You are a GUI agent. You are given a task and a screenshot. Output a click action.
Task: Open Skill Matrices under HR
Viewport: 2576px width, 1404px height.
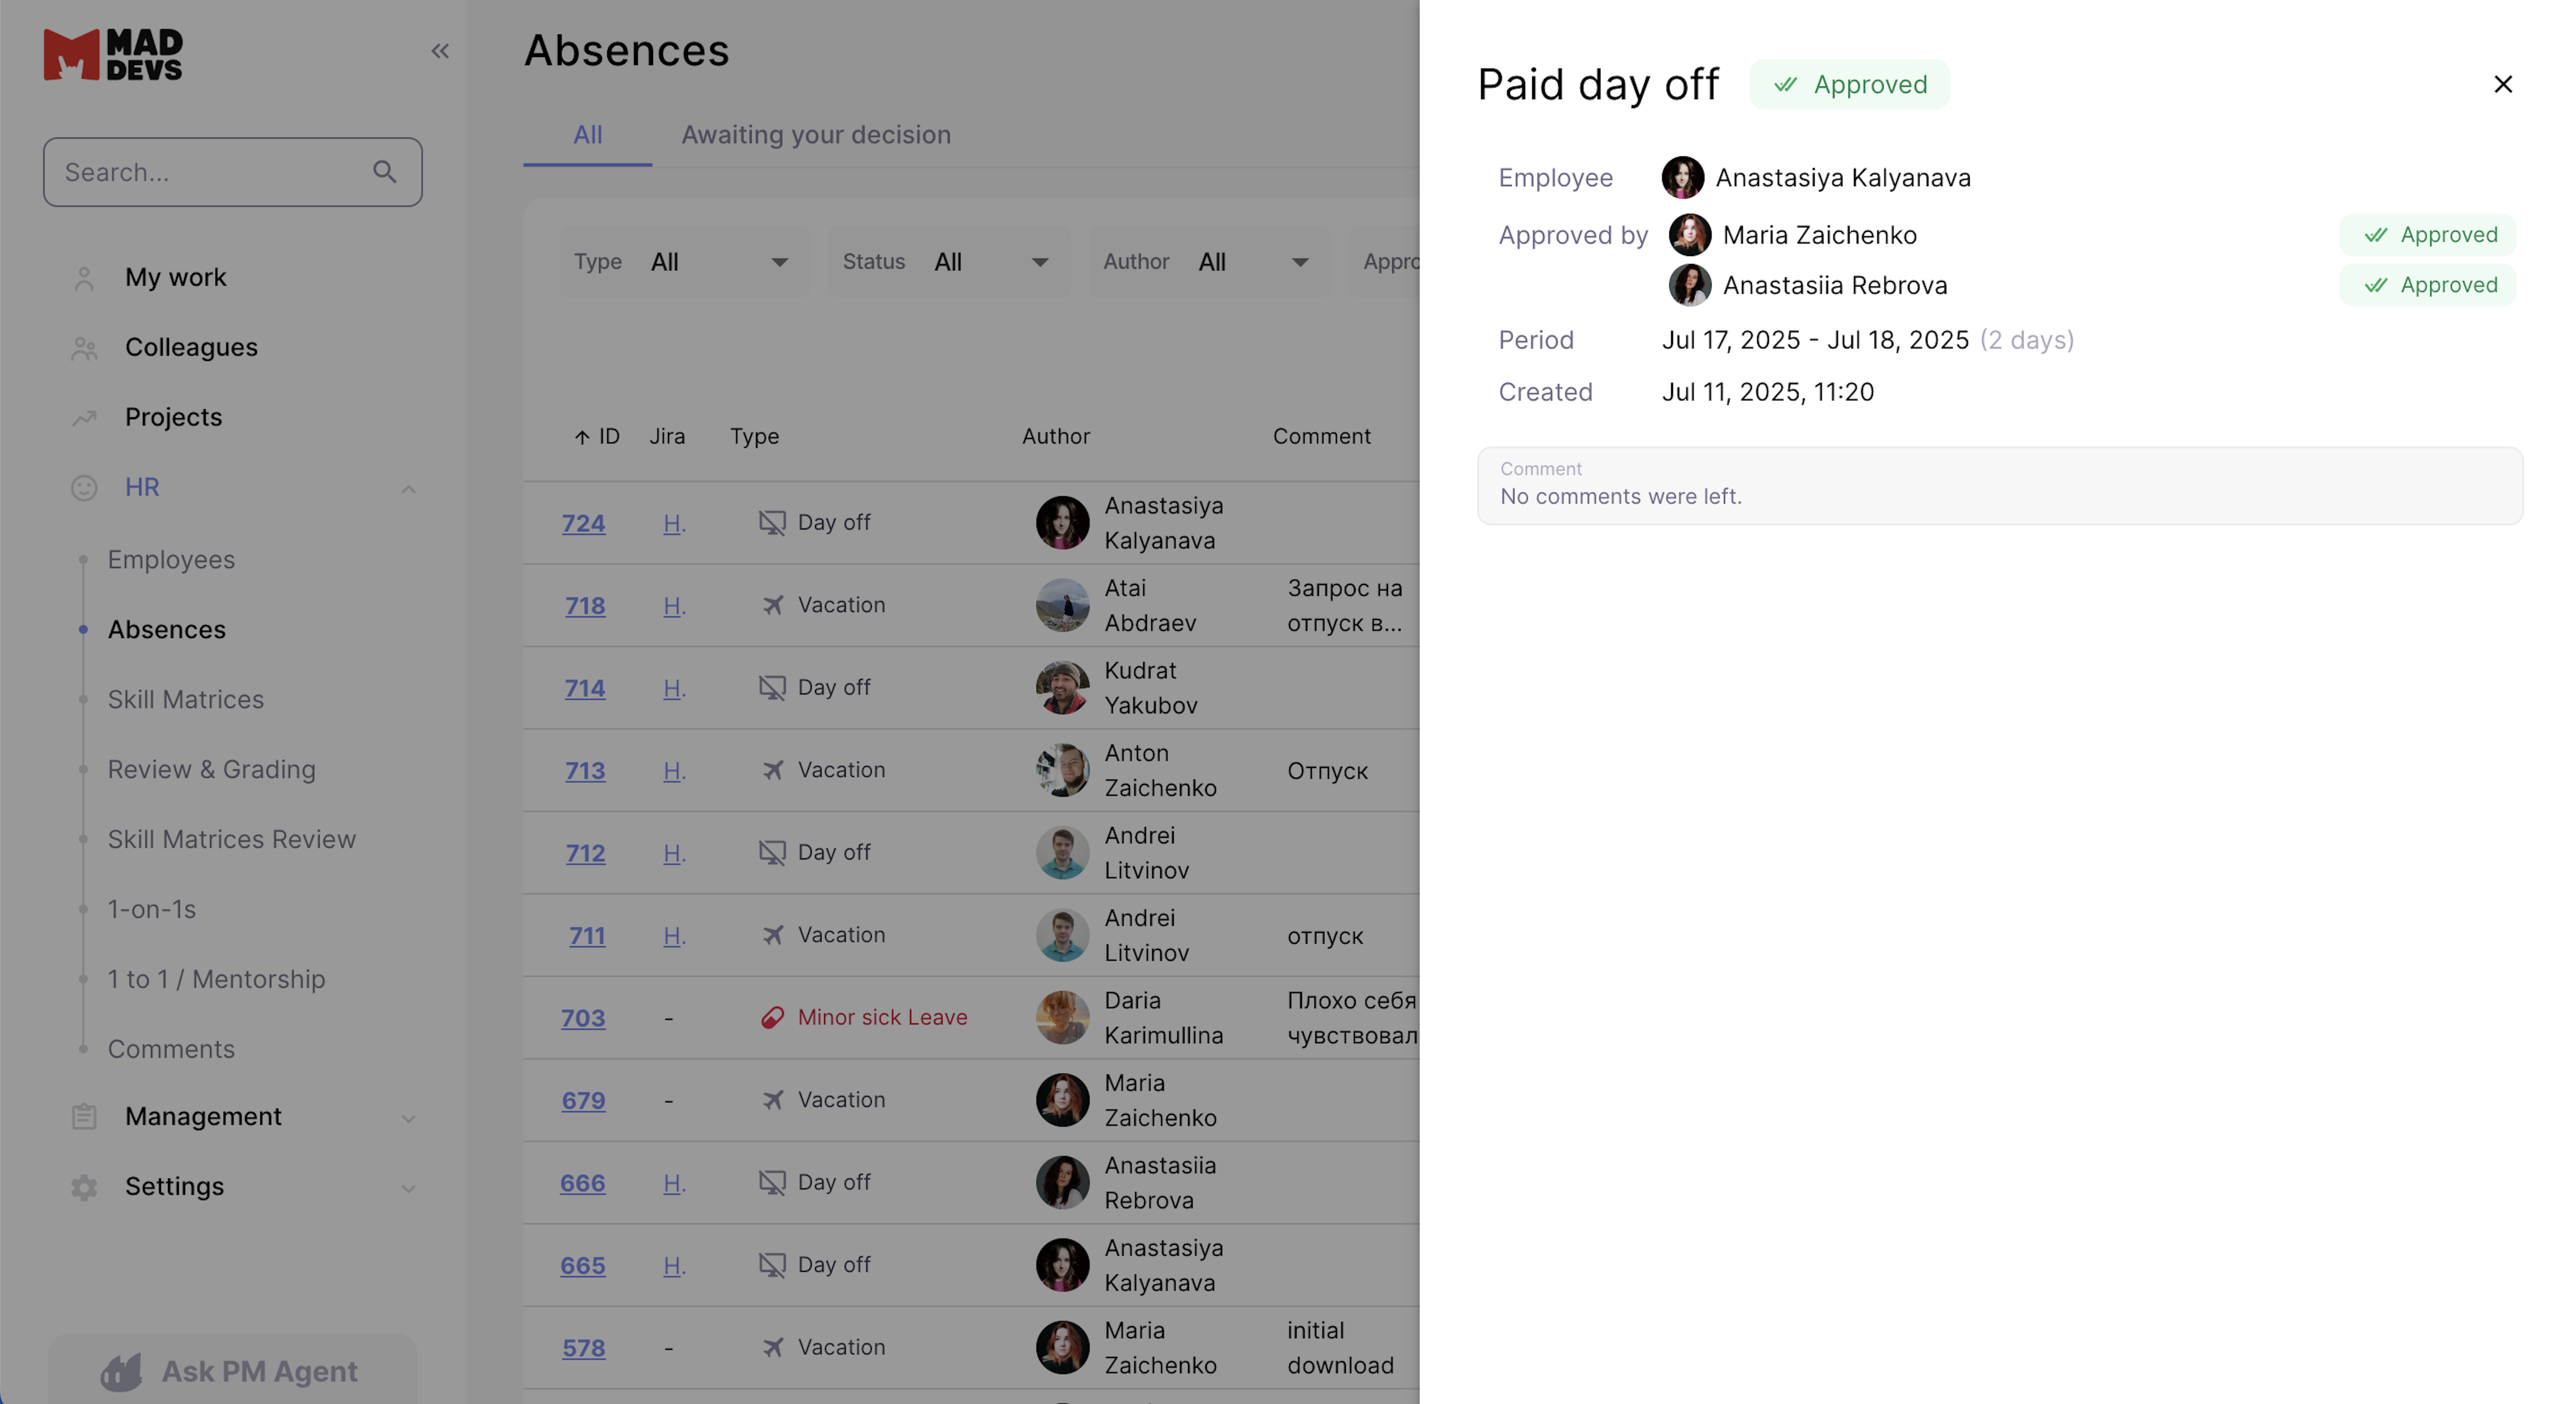[x=186, y=700]
